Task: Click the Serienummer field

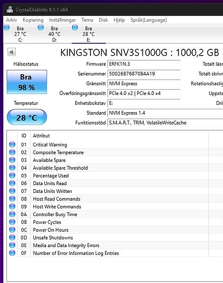Action: pyautogui.click(x=144, y=74)
